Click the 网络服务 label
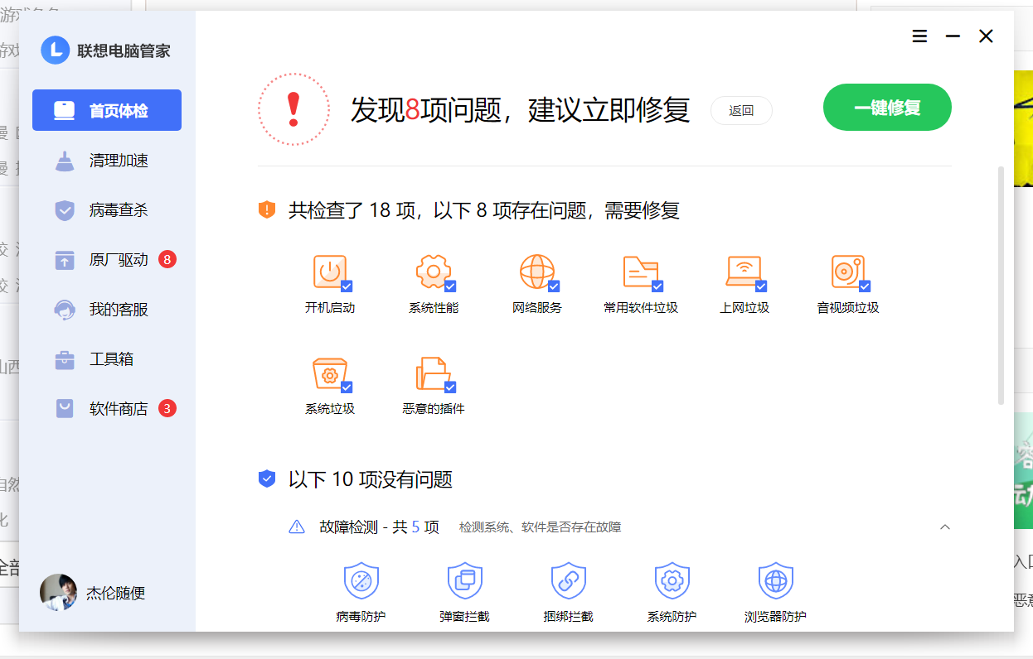Viewport: 1033px width, 659px height. [537, 308]
